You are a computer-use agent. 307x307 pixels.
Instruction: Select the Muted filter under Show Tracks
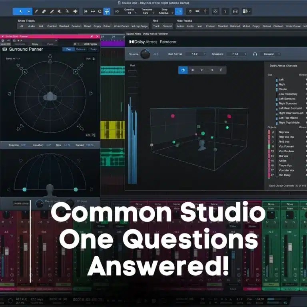87,26
